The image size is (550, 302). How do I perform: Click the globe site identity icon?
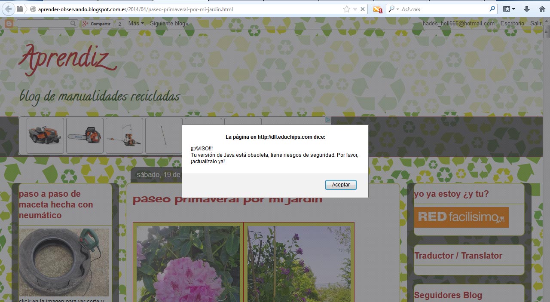point(33,9)
